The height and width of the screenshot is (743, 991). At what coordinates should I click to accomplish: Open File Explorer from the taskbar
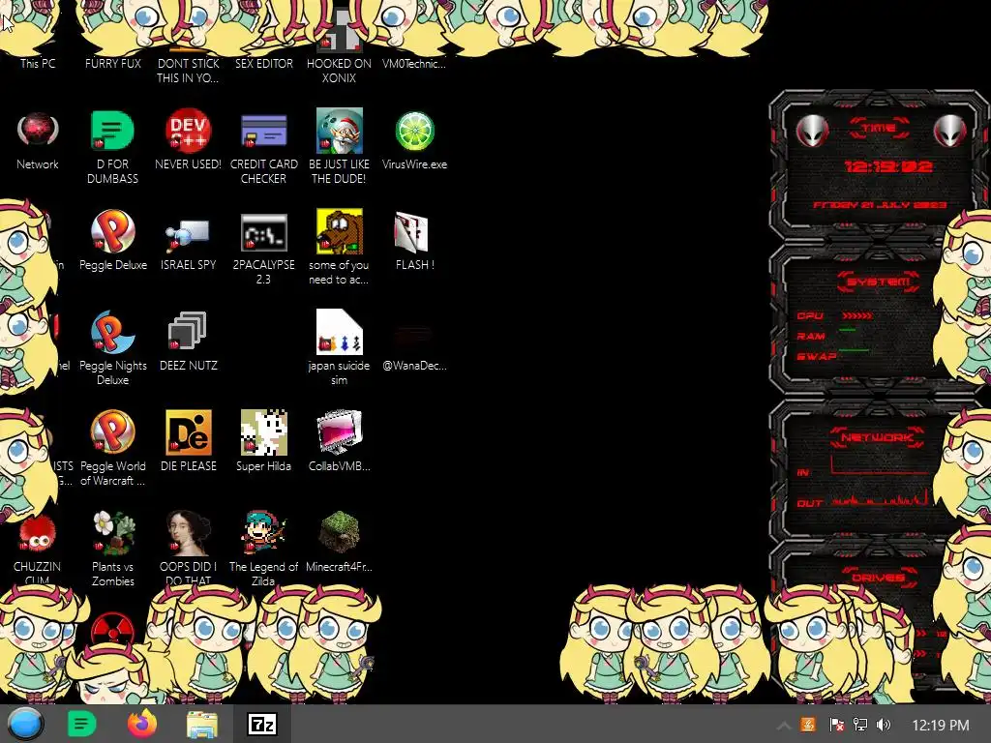click(202, 725)
